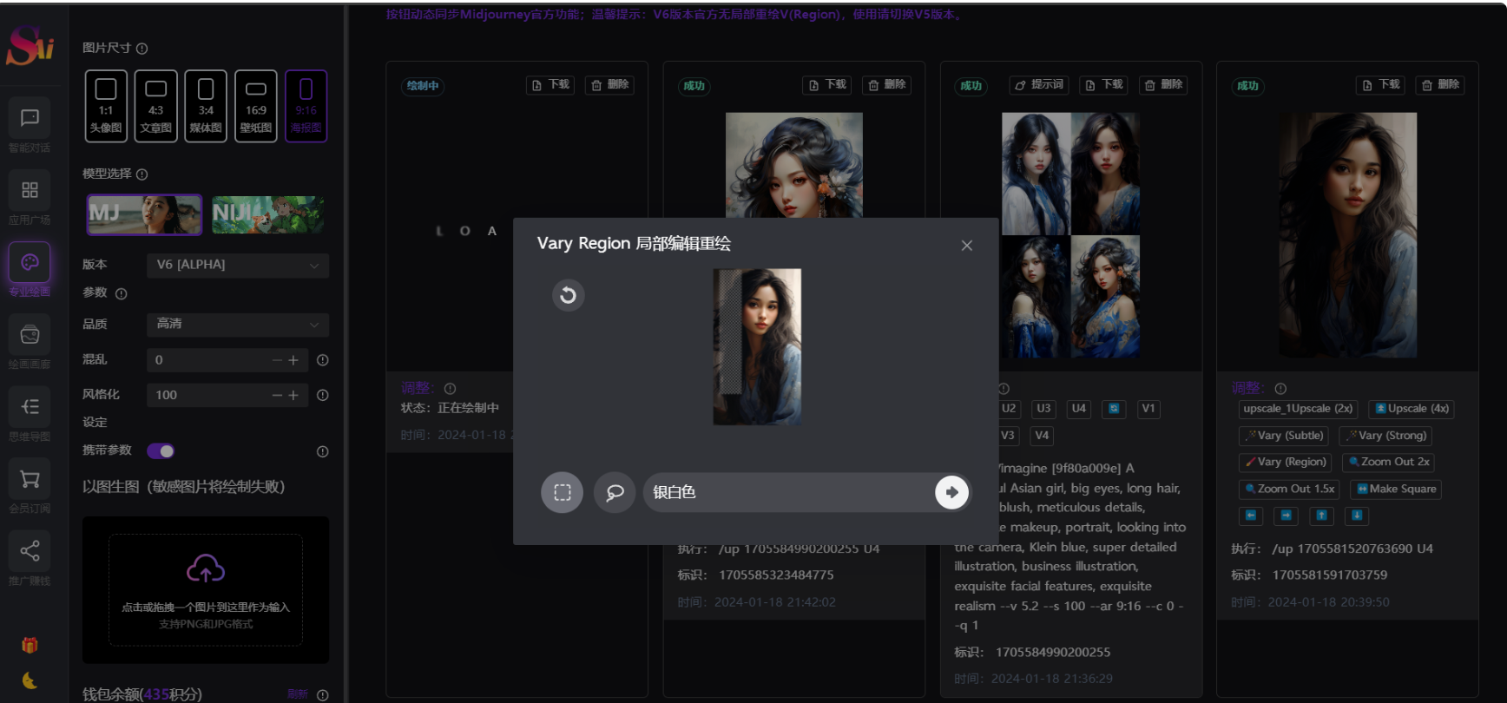Submit the Vary Region prompt arrow
1507x703 pixels.
click(x=951, y=492)
